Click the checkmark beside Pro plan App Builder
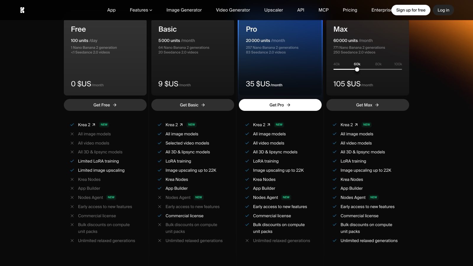The width and height of the screenshot is (473, 266). [247, 188]
